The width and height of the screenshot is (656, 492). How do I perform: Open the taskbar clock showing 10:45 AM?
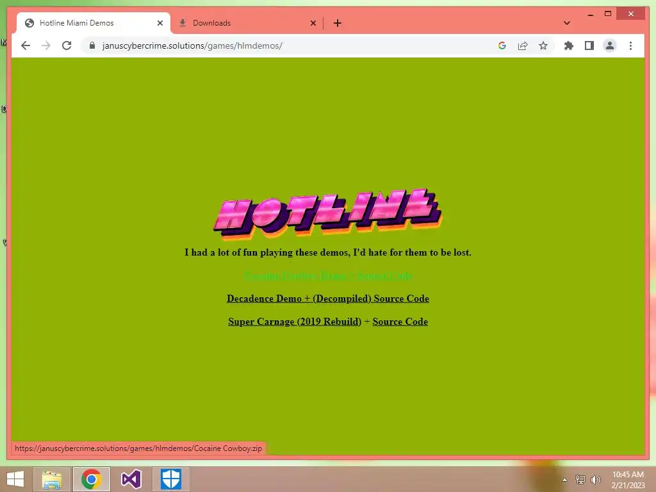click(x=628, y=479)
